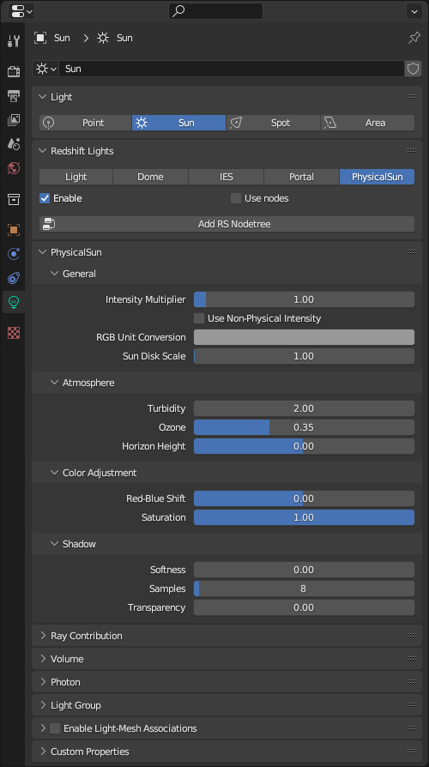429x767 pixels.
Task: Open the View Layer properties tab
Action: coord(13,120)
